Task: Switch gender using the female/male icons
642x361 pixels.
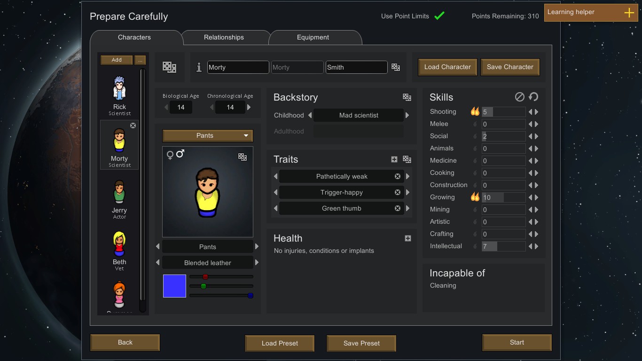Action: (175, 154)
